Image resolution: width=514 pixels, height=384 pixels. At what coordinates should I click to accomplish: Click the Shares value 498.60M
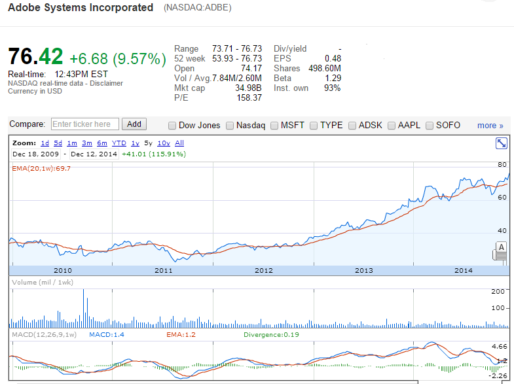(325, 69)
